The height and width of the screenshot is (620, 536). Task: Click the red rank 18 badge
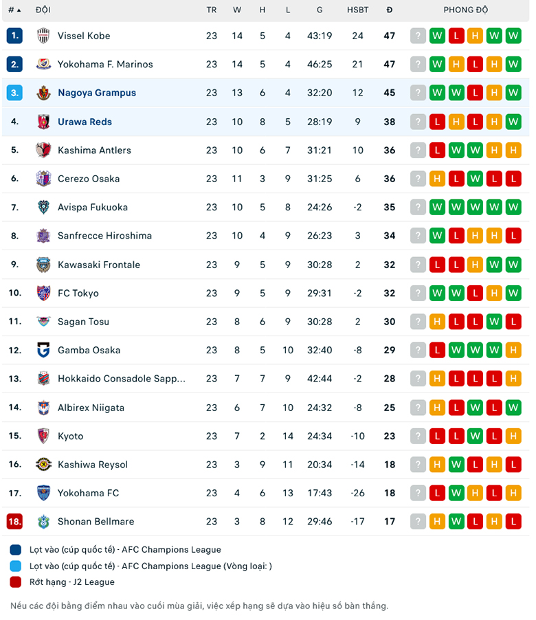14,522
